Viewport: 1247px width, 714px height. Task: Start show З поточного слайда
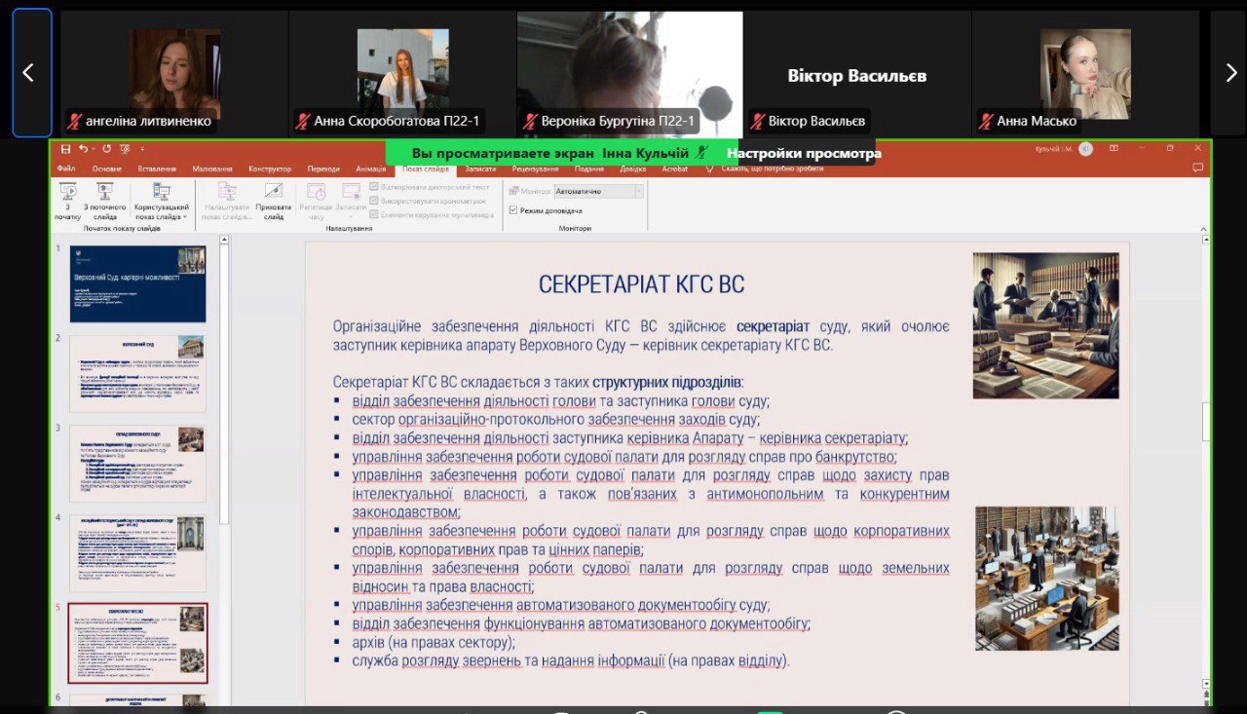(x=105, y=202)
